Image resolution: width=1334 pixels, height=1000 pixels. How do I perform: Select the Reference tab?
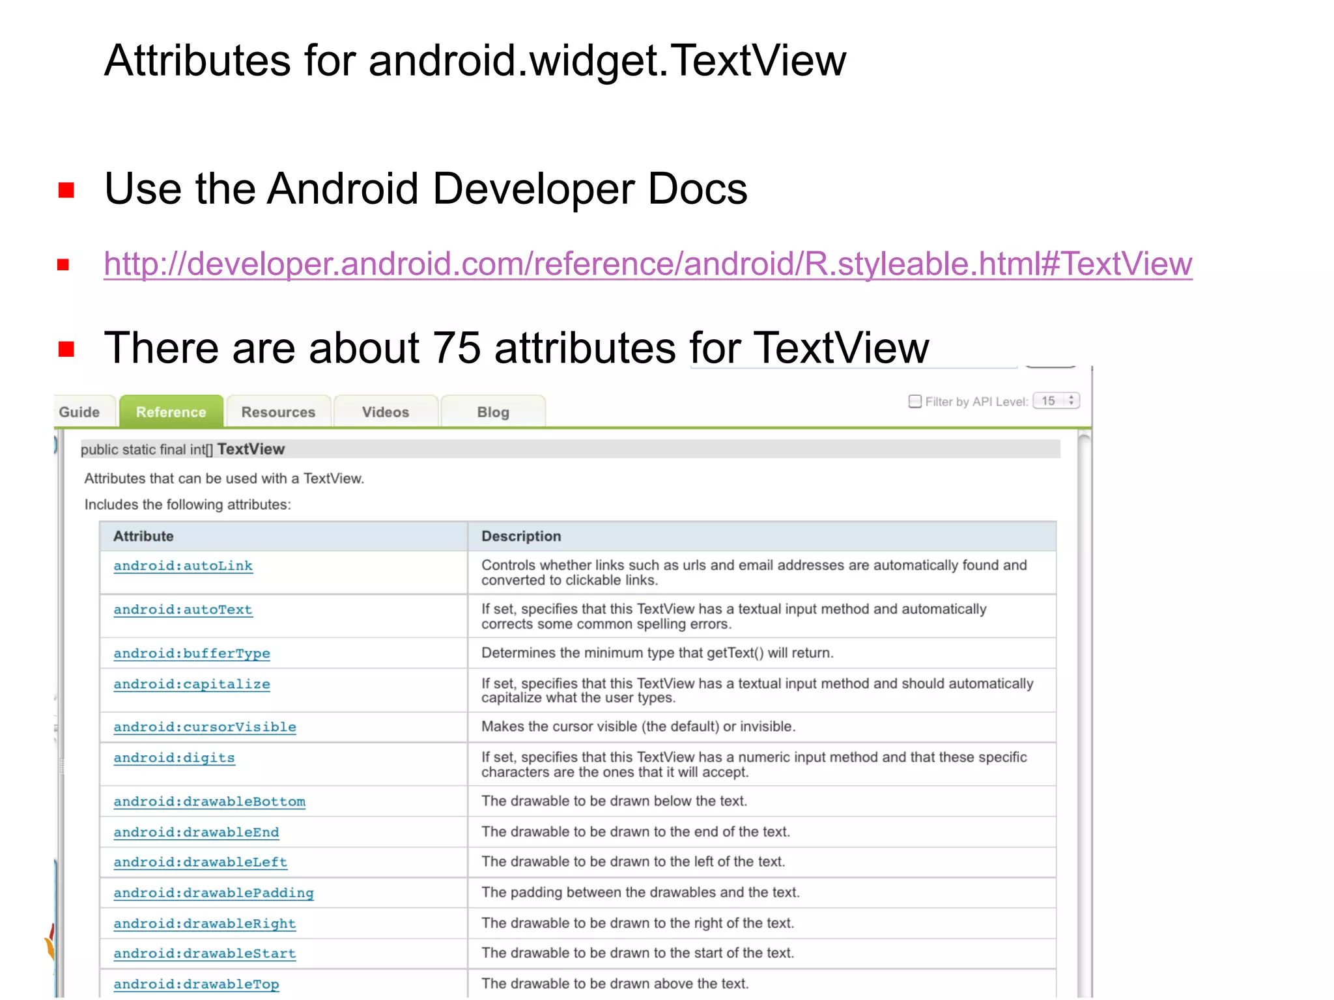tap(171, 411)
